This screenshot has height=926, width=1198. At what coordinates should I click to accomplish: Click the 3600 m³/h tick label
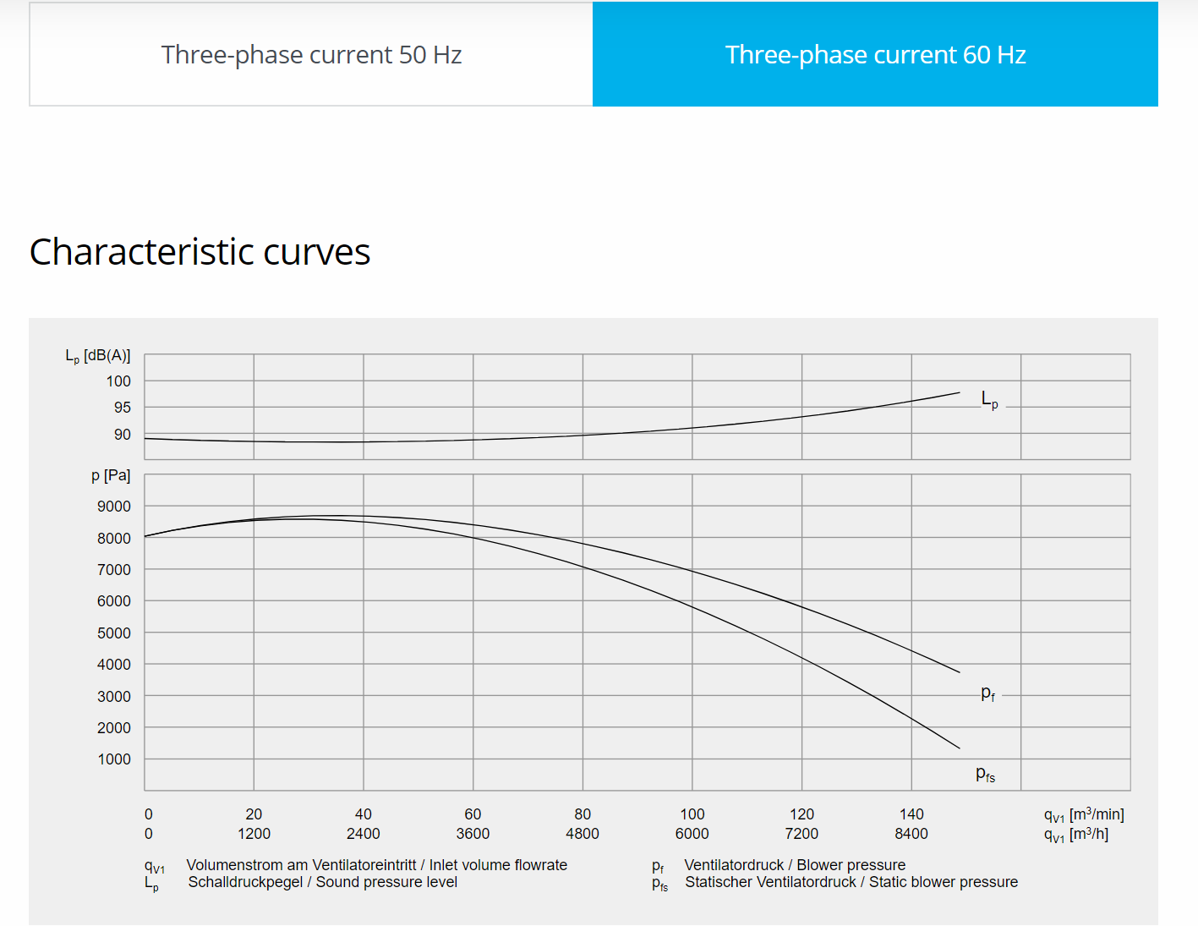click(473, 834)
